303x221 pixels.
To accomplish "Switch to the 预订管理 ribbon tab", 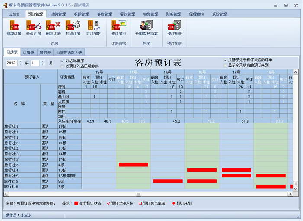I will click(x=35, y=14).
